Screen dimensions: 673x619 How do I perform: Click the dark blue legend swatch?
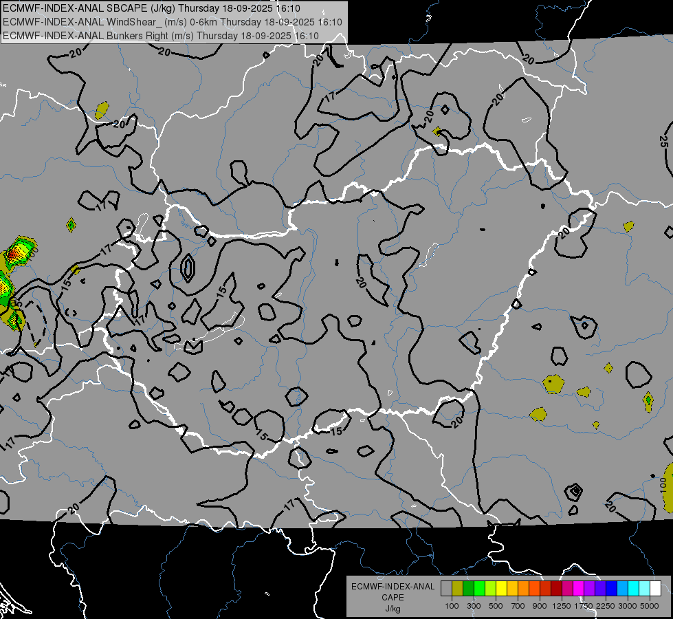[611, 589]
